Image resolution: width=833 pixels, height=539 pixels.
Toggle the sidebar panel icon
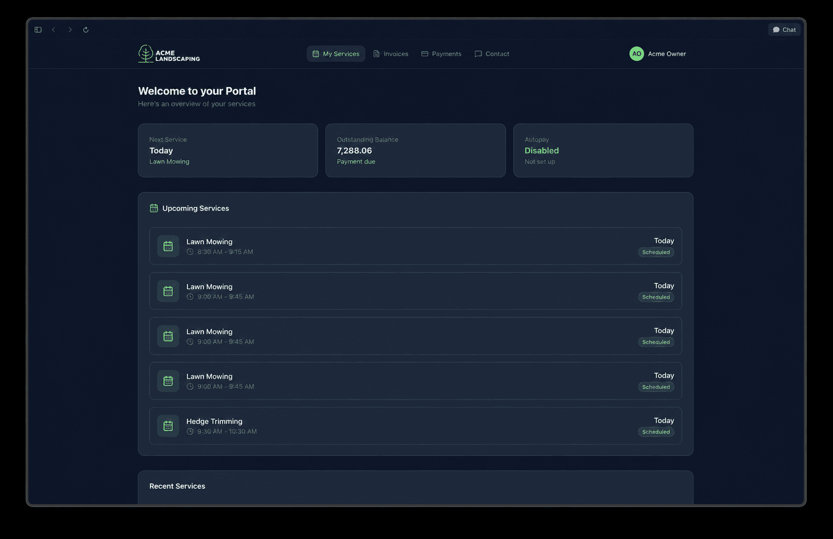(38, 30)
